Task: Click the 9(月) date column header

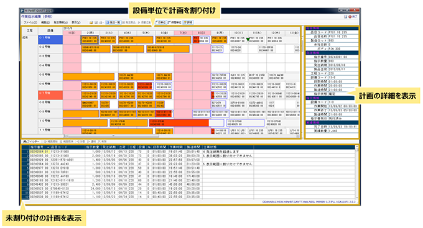Action: pyautogui.click(x=220, y=33)
